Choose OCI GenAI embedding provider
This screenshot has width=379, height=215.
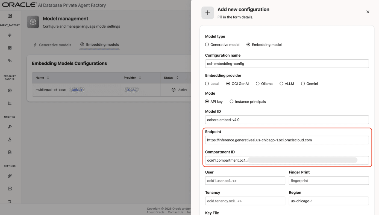(x=228, y=84)
